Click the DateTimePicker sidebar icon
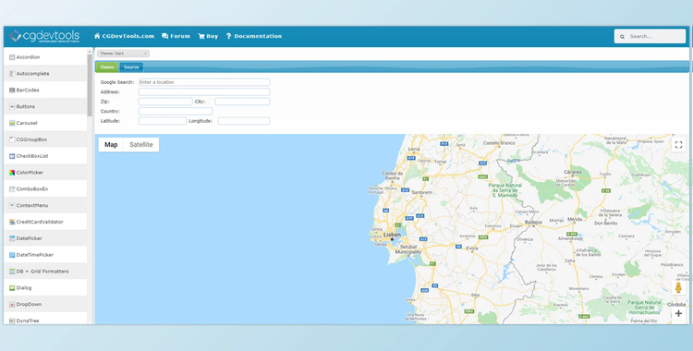Image resolution: width=693 pixels, height=351 pixels. pos(12,255)
